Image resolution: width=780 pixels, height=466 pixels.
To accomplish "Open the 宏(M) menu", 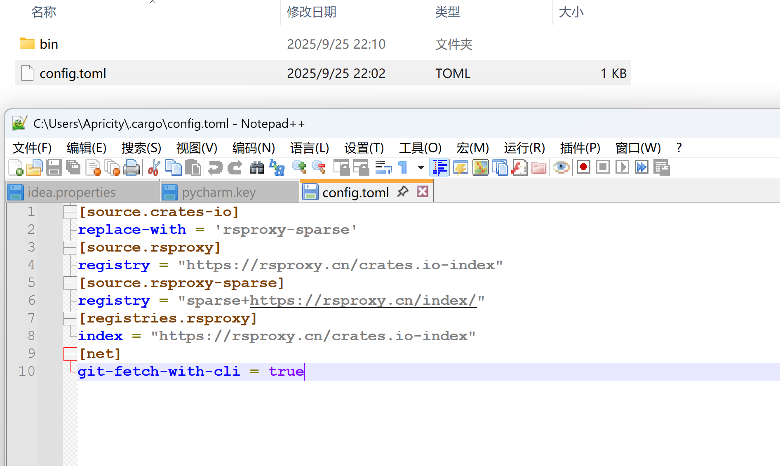I will coord(472,148).
